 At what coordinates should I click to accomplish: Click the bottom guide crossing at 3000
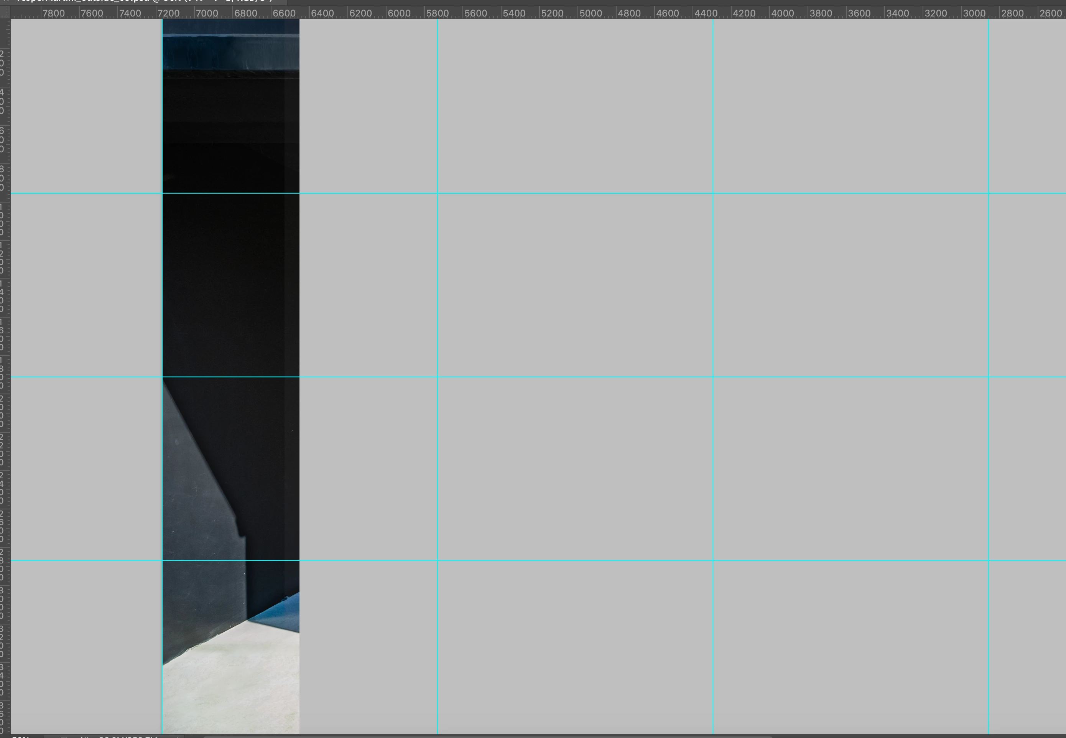point(988,560)
